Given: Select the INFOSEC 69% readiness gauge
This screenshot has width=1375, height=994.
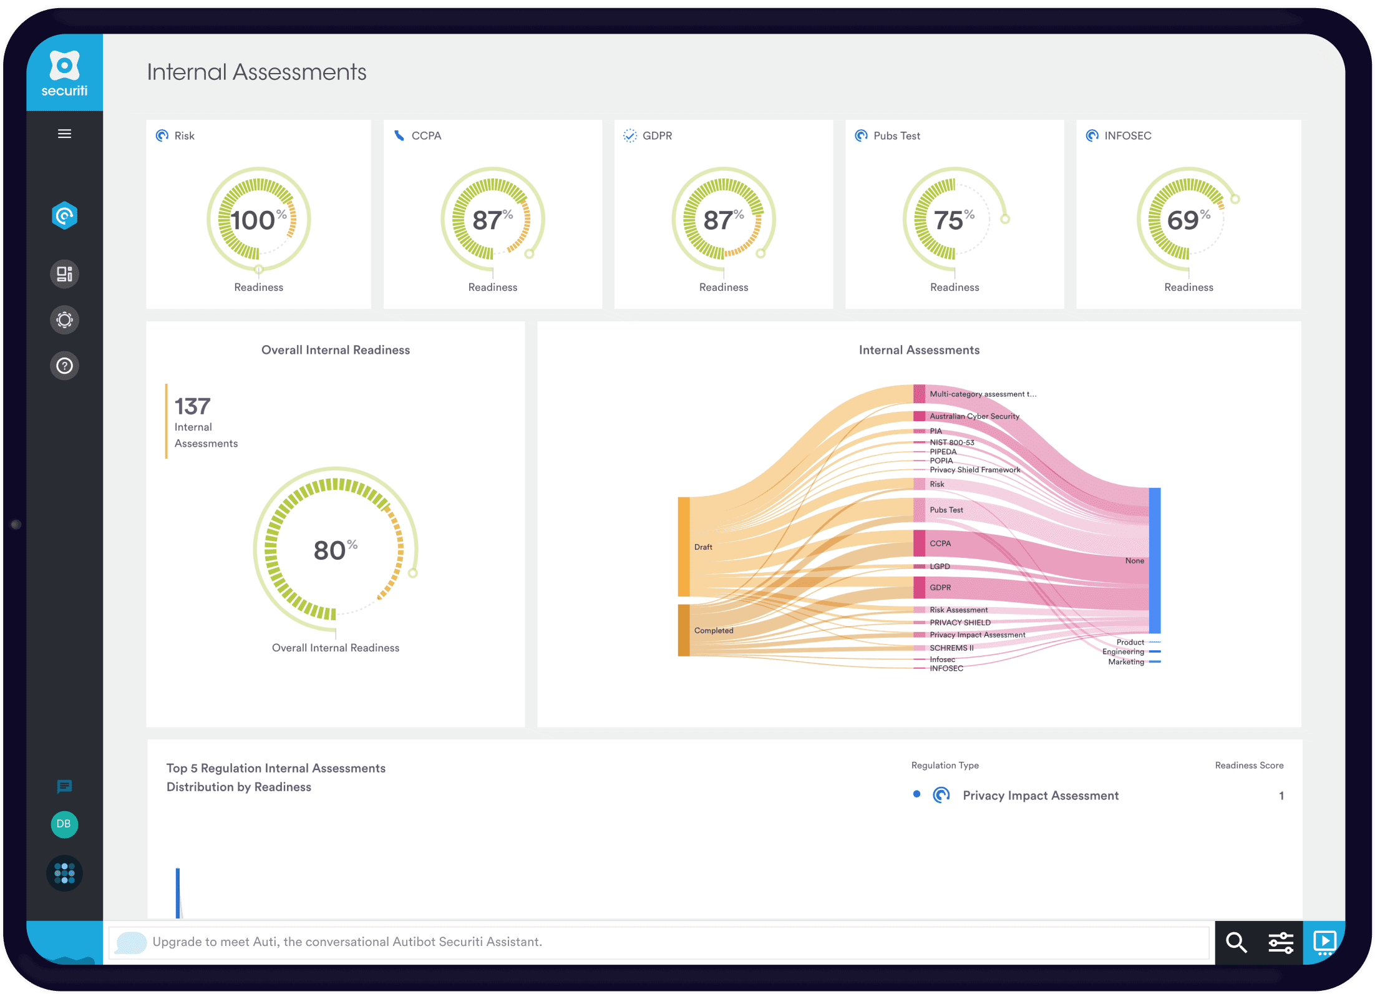Looking at the screenshot, I should pyautogui.click(x=1188, y=220).
